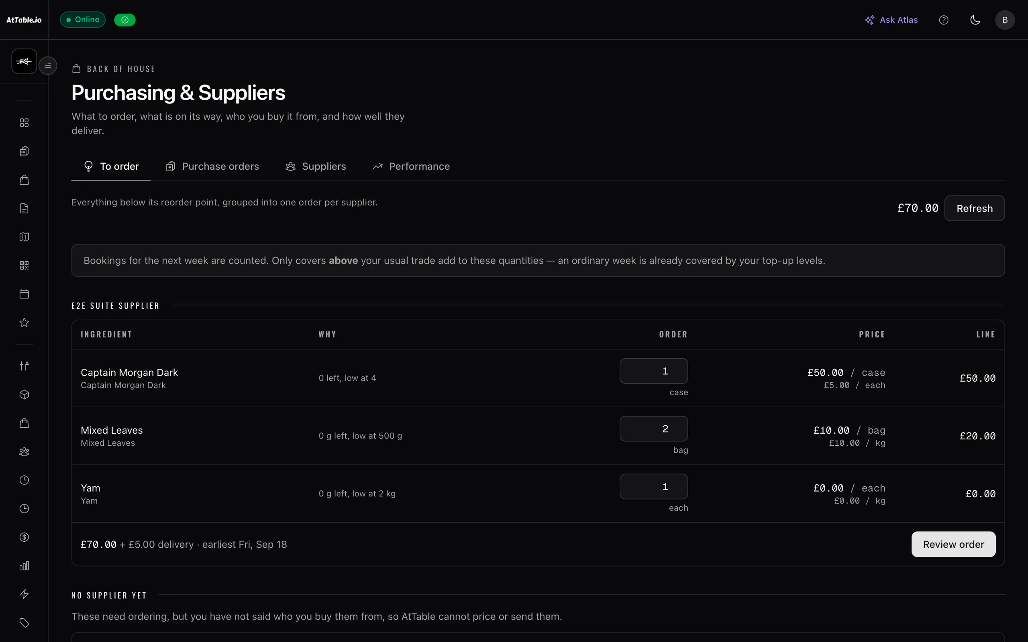Open star icon in sidebar
1028x642 pixels.
pyautogui.click(x=24, y=322)
